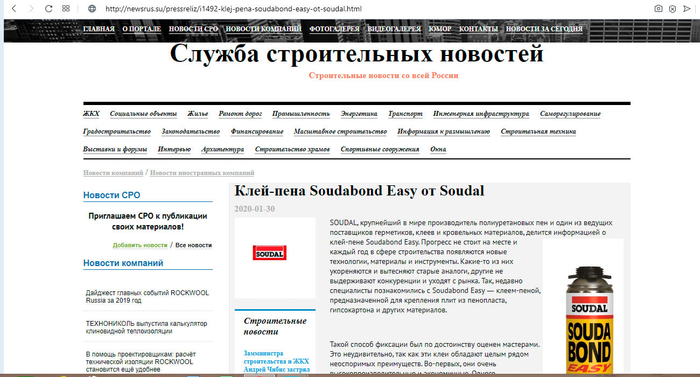Open Информация к размышлению category
This screenshot has width=700, height=377.
(444, 131)
